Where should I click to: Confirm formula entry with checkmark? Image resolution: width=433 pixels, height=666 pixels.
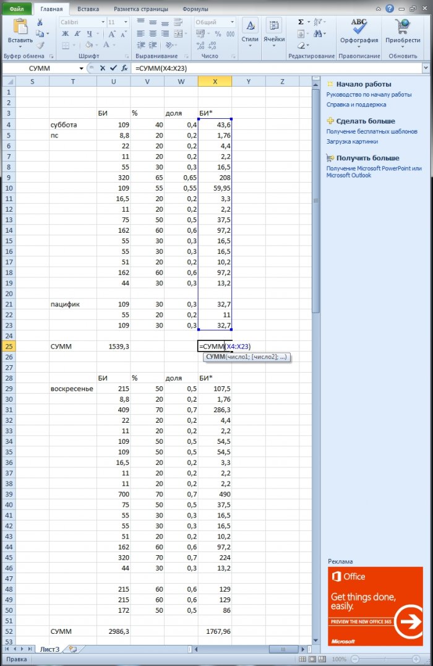coord(113,68)
